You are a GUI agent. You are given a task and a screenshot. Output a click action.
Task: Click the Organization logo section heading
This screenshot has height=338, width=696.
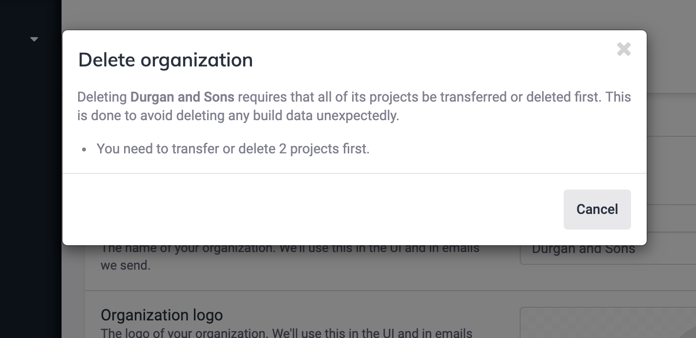point(161,315)
